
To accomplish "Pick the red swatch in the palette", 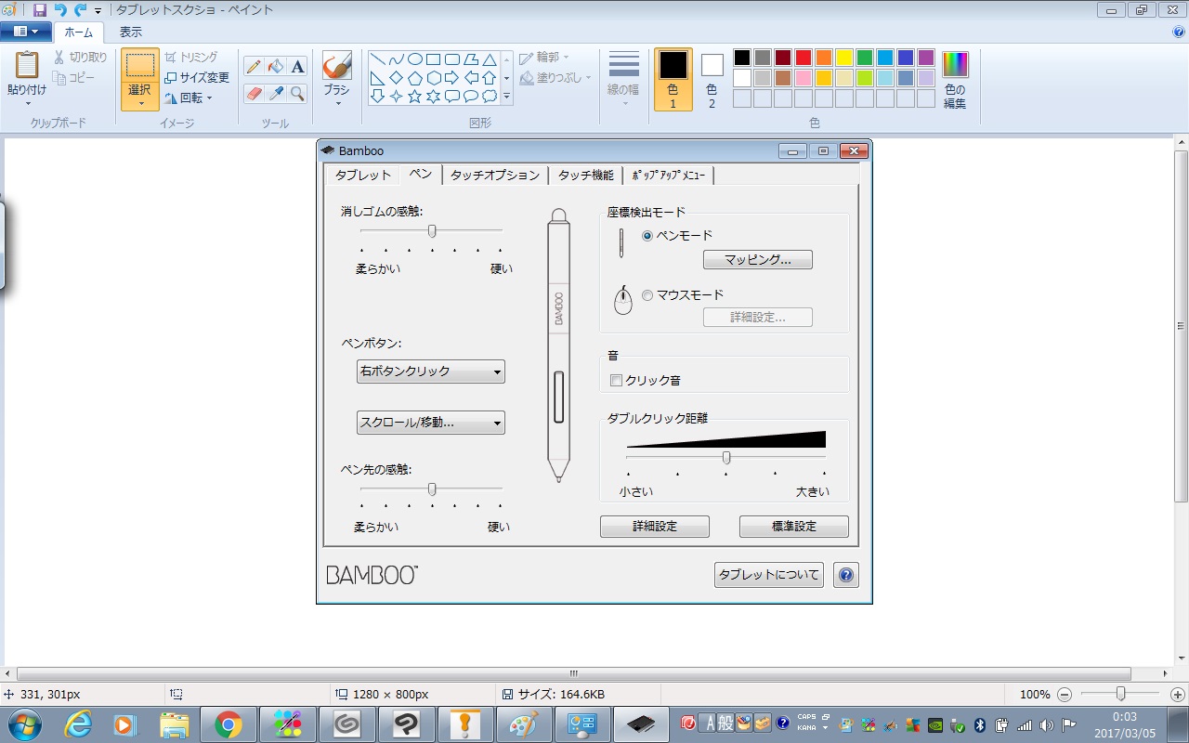I will [x=803, y=58].
